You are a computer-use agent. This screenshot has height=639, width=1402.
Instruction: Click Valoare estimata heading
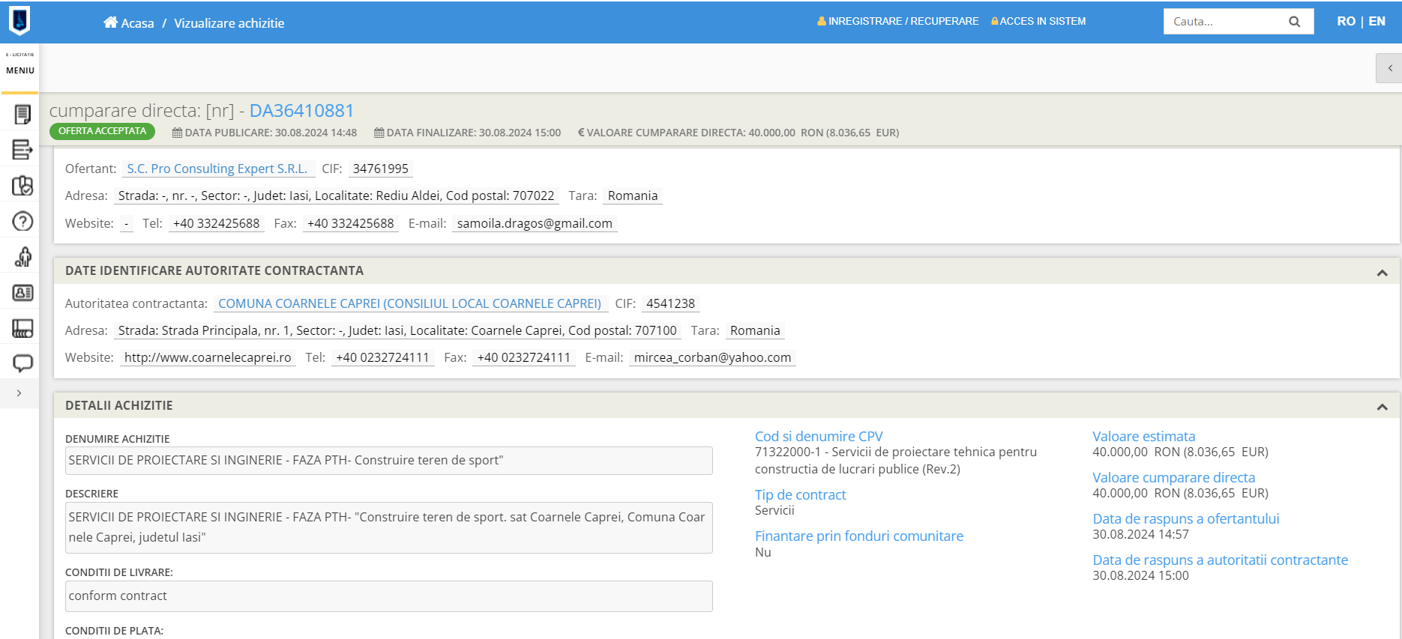pos(1143,436)
